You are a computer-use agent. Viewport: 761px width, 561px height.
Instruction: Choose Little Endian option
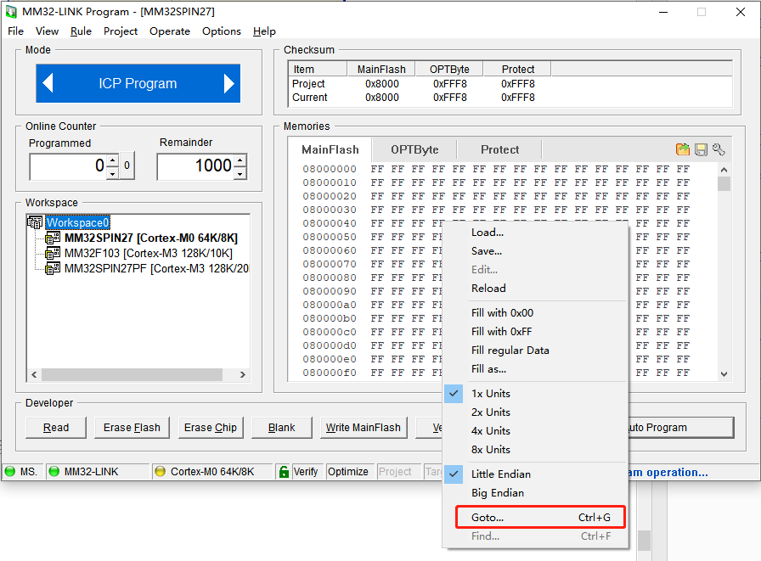tap(501, 474)
